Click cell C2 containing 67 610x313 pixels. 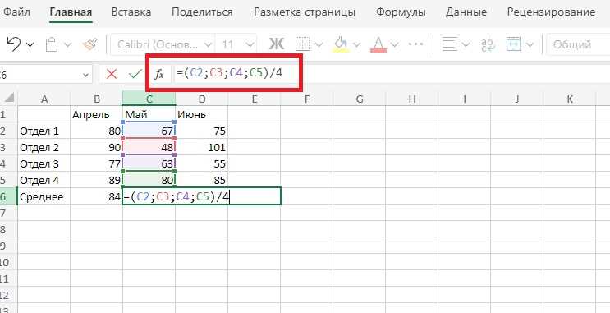[149, 131]
